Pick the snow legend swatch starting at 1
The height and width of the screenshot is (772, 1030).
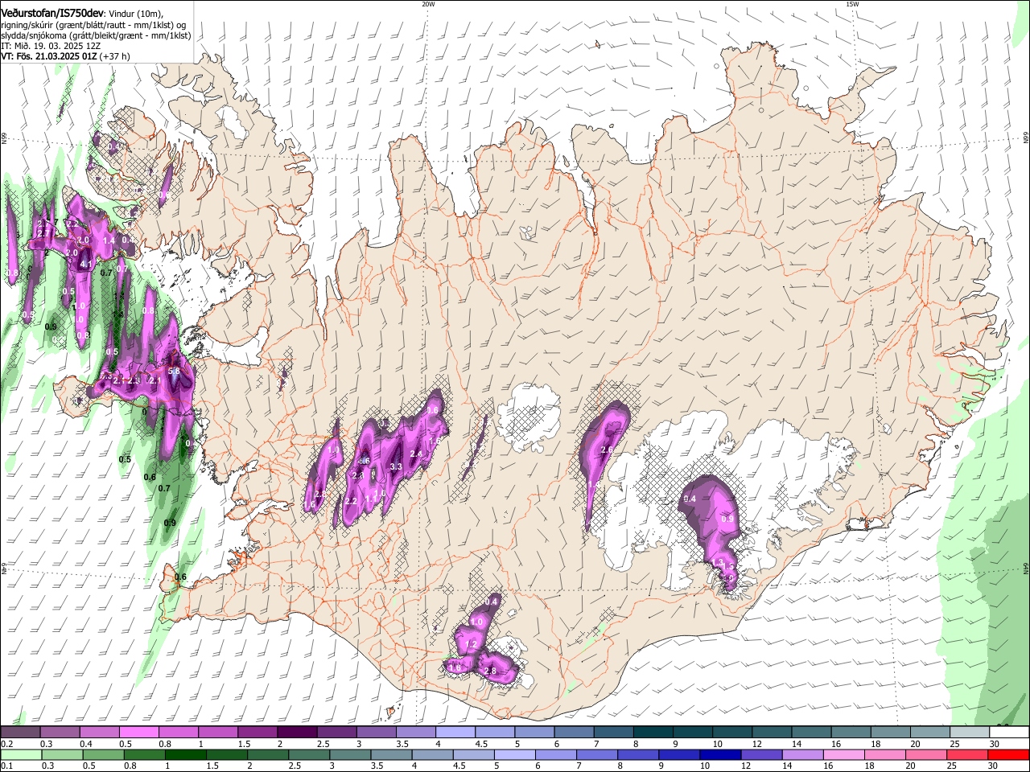click(216, 733)
